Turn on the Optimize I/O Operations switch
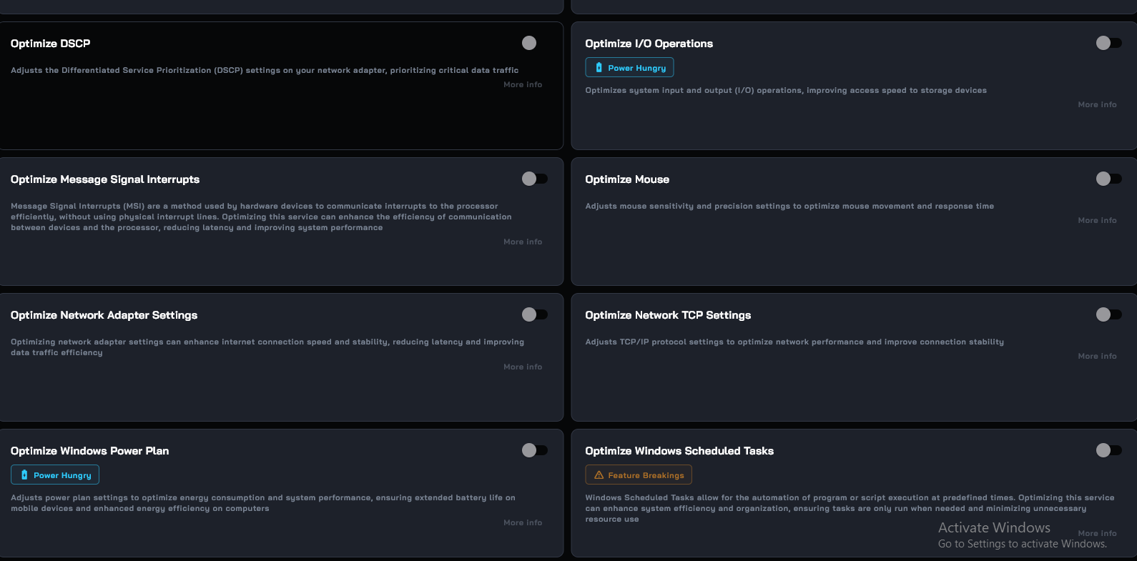1137x561 pixels. (1109, 43)
